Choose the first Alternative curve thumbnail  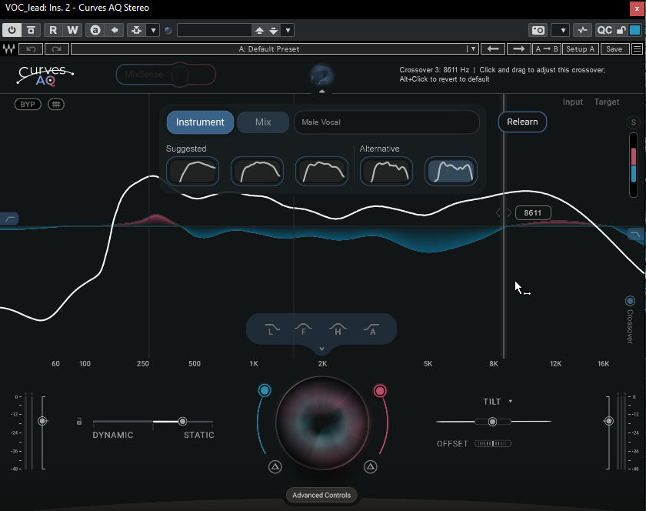[x=386, y=171]
